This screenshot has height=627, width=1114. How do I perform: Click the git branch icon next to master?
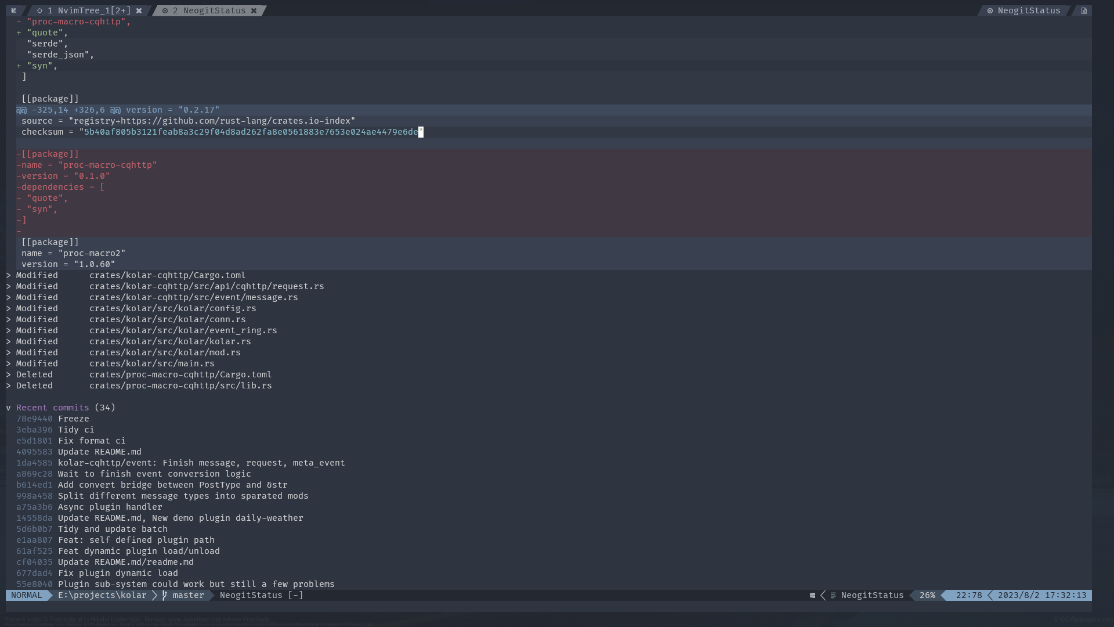(x=165, y=596)
